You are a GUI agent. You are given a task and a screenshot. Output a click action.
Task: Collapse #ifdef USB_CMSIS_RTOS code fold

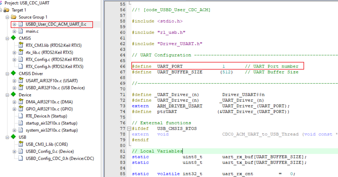(x=129, y=129)
